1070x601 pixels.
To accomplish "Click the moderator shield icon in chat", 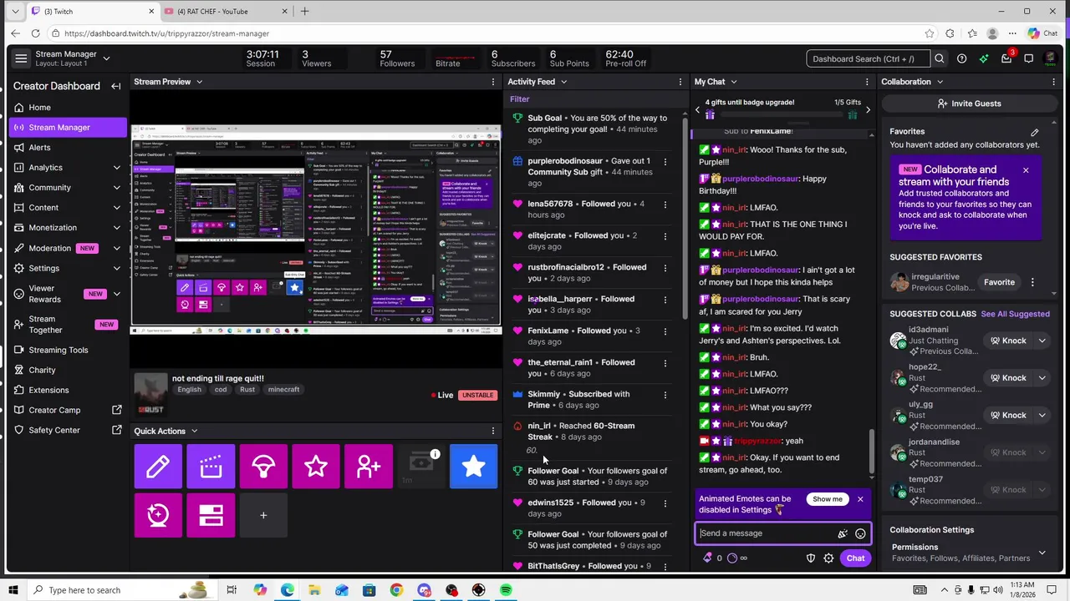I will click(811, 558).
